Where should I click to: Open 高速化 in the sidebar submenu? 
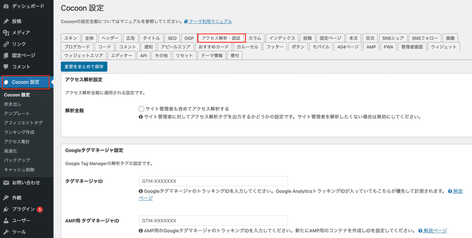click(11, 151)
